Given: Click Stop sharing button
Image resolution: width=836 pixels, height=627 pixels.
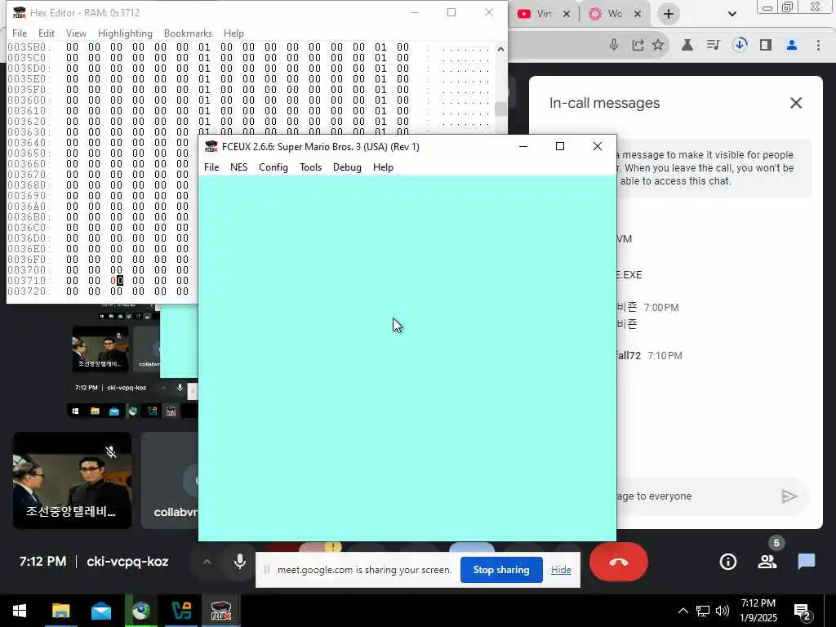Looking at the screenshot, I should [501, 570].
